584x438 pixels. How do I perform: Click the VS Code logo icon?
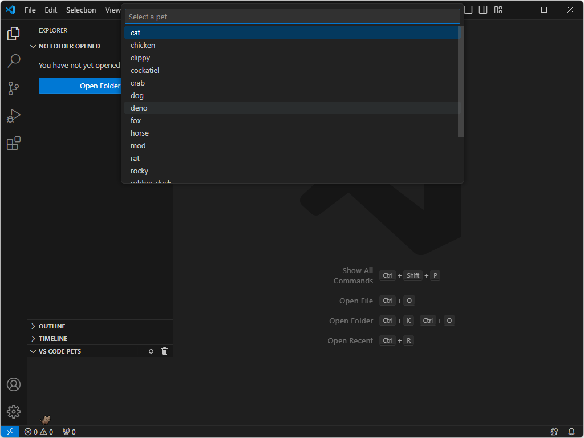point(10,10)
